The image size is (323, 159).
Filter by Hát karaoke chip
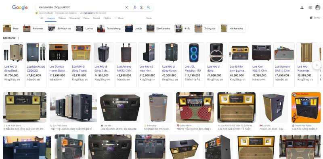[233, 29]
